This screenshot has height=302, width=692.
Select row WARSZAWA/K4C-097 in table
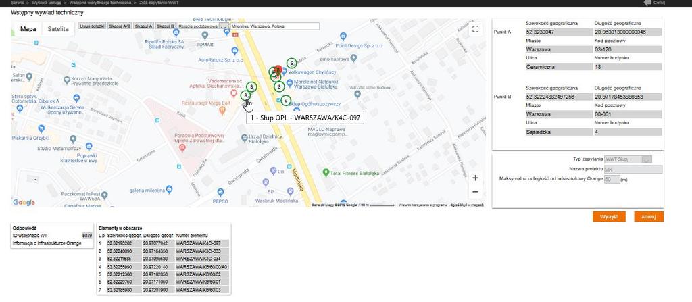[x=164, y=243]
